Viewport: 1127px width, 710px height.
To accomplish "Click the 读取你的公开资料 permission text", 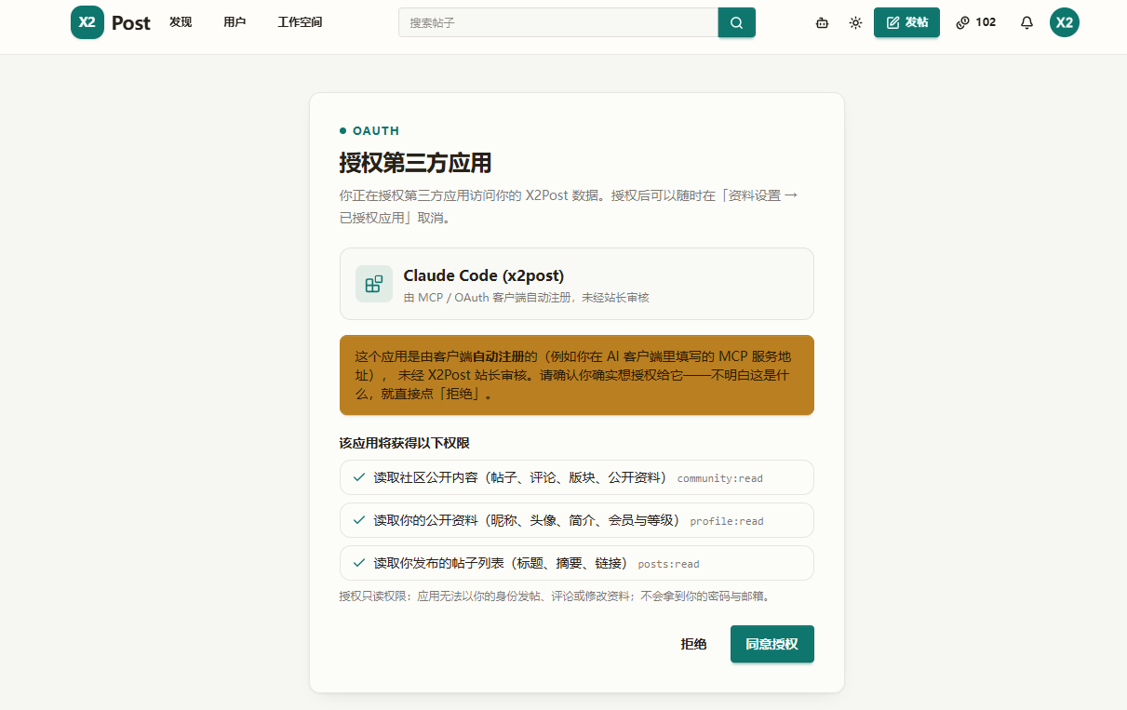I will (528, 520).
